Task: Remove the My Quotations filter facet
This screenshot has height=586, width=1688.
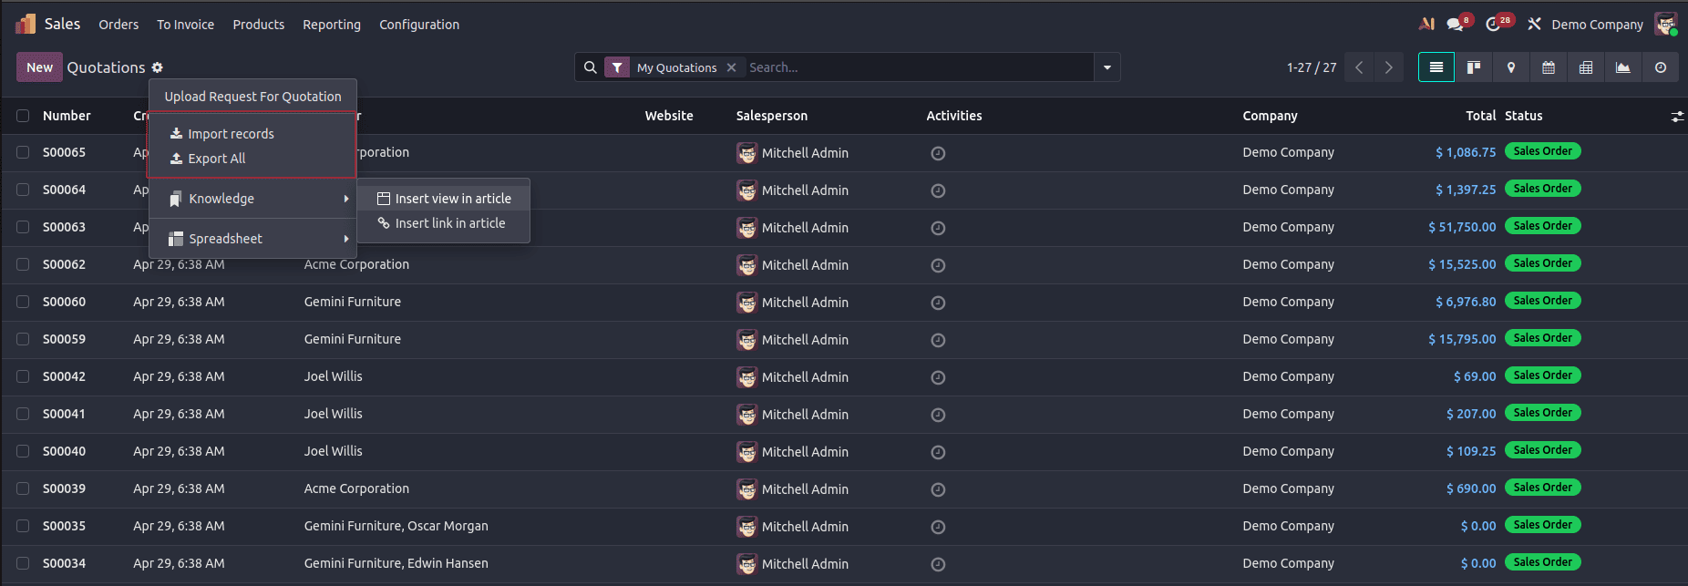Action: [x=731, y=67]
